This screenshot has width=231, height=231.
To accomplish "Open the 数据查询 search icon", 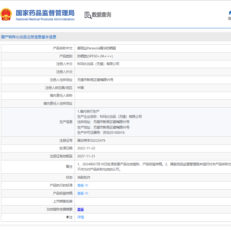I will click(88, 15).
